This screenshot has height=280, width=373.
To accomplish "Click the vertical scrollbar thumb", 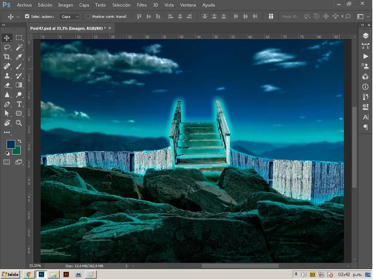I will tap(354, 148).
